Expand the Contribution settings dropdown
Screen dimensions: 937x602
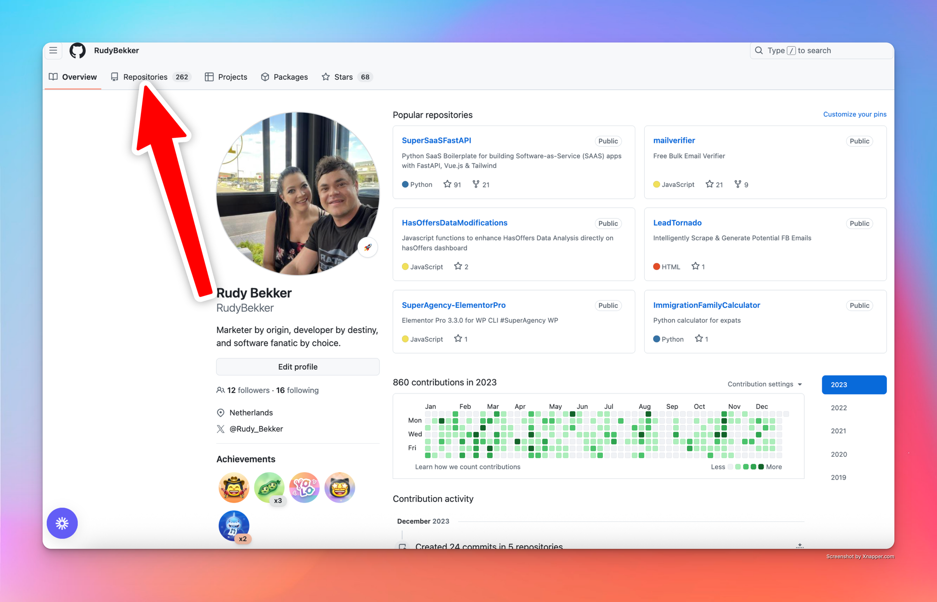pos(765,384)
